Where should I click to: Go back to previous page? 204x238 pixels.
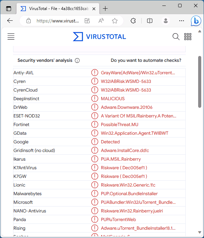(x=10, y=21)
